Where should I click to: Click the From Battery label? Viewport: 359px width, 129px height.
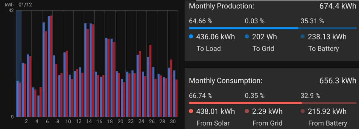[x=328, y=123]
